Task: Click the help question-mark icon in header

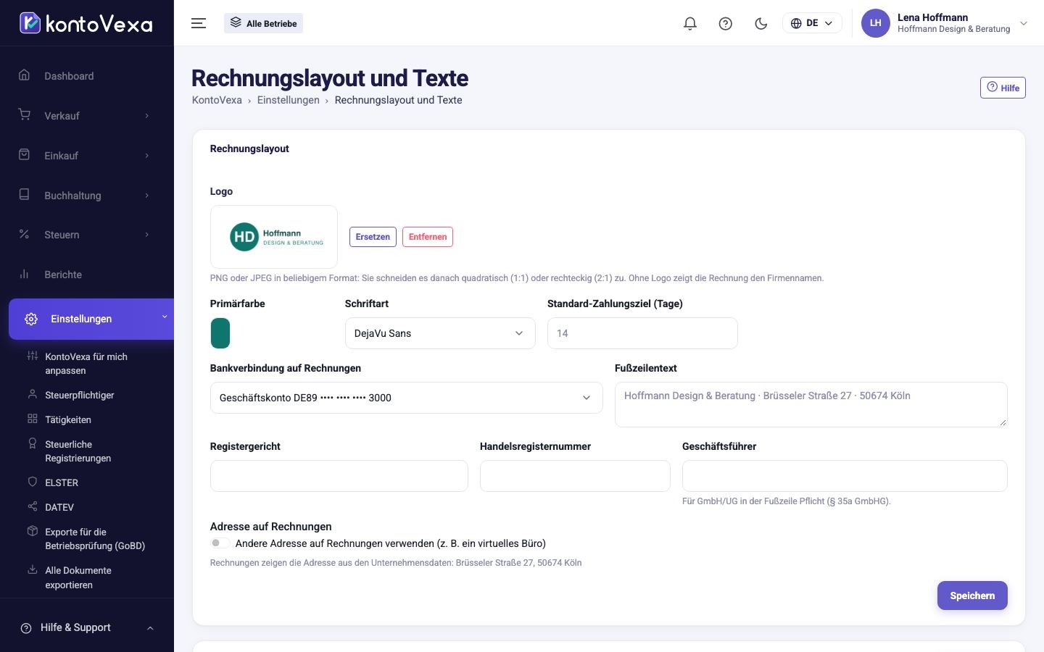Action: (x=725, y=23)
